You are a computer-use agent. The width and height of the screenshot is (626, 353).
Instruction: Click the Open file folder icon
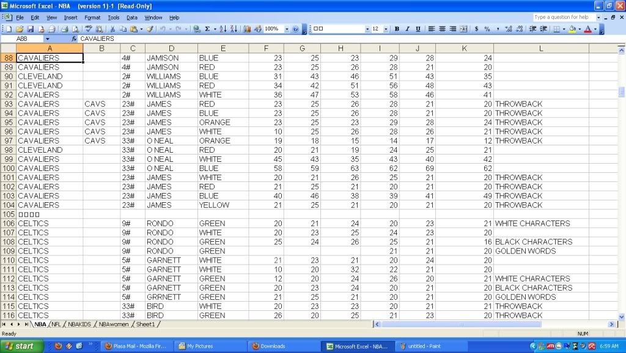click(x=20, y=29)
